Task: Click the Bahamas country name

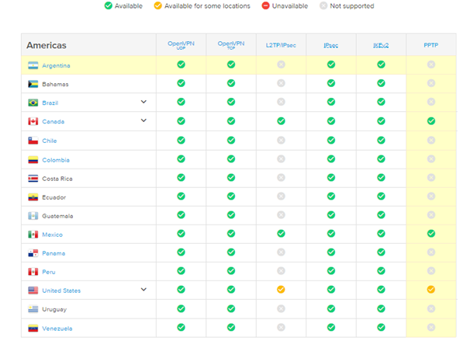Action: click(55, 85)
